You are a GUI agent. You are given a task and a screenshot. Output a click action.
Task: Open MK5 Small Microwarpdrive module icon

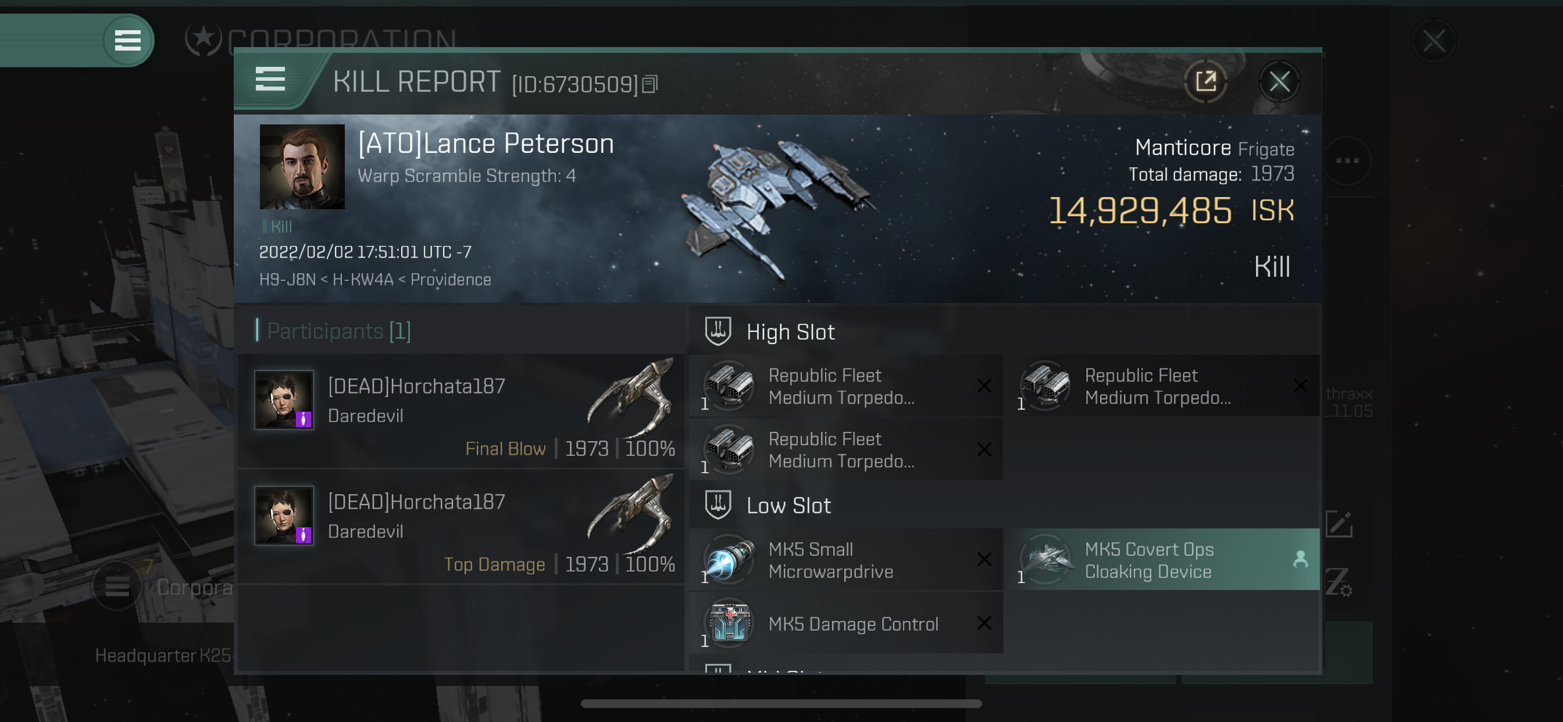click(x=729, y=559)
